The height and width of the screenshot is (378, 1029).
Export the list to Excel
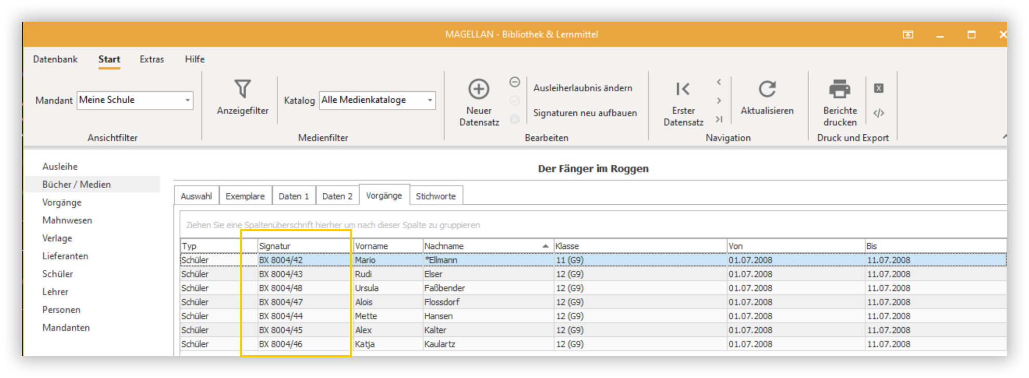point(879,88)
